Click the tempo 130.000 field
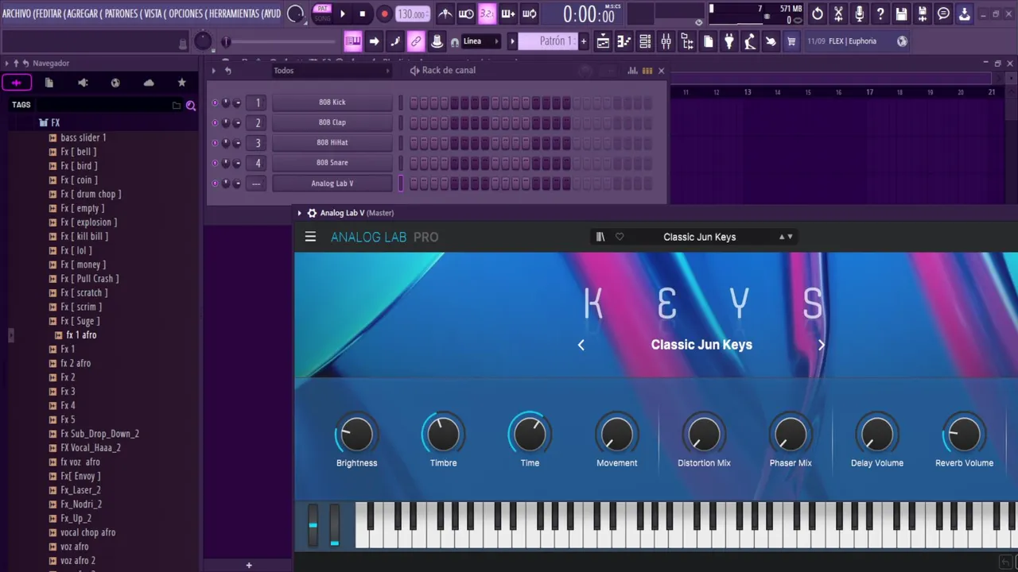1018x572 pixels. pyautogui.click(x=413, y=14)
